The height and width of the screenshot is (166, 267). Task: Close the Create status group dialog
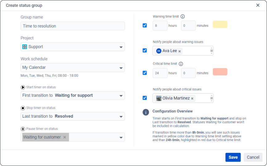click(x=258, y=5)
